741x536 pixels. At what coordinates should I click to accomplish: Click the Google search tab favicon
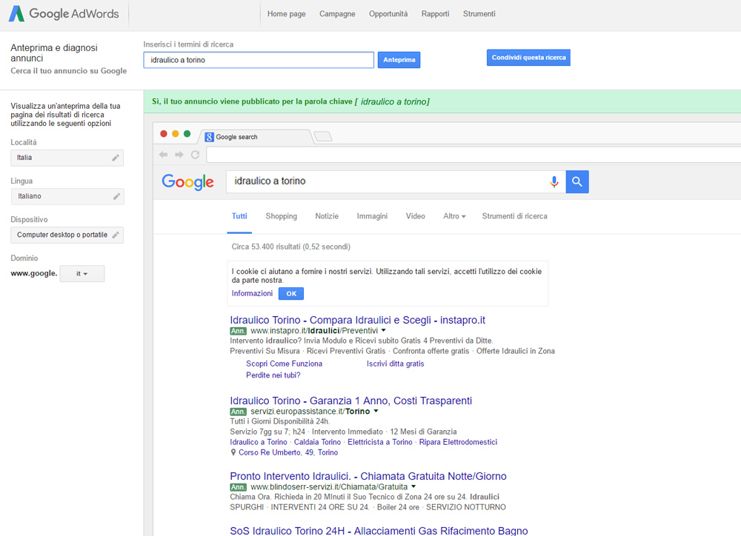[x=209, y=137]
